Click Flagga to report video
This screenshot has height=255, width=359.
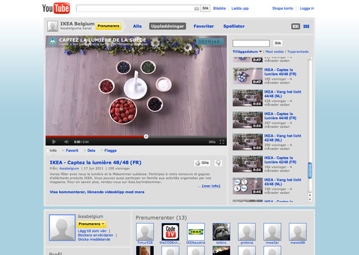[111, 150]
